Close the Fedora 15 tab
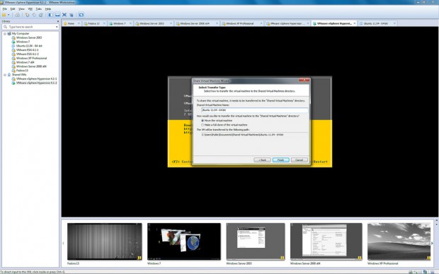The height and width of the screenshot is (274, 439). tap(104, 23)
